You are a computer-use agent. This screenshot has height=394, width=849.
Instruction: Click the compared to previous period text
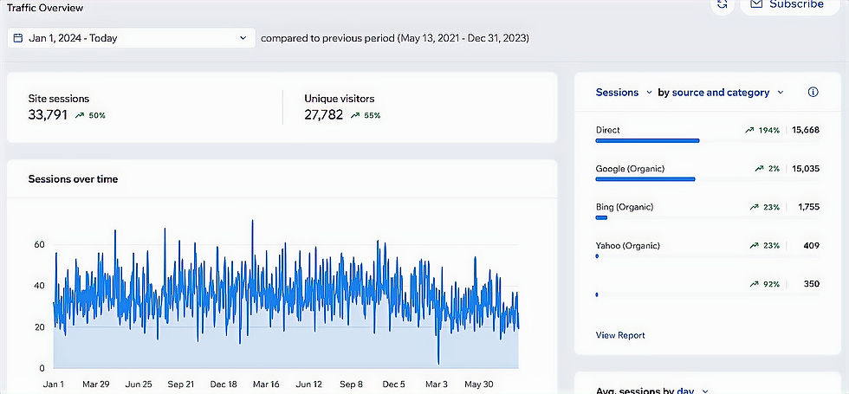click(x=395, y=38)
